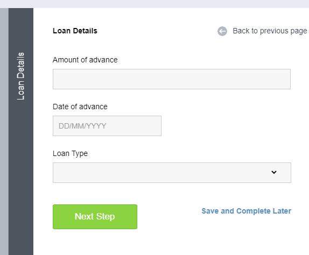The image size is (309, 255).
Task: Click the Date of advance label
Action: (x=80, y=107)
